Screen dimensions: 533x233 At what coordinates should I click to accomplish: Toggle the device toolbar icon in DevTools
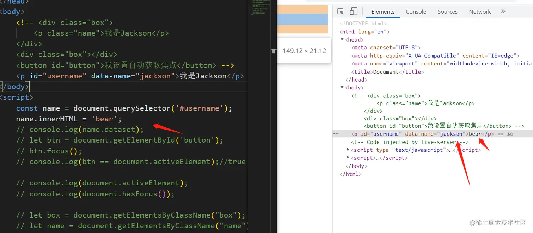point(354,12)
